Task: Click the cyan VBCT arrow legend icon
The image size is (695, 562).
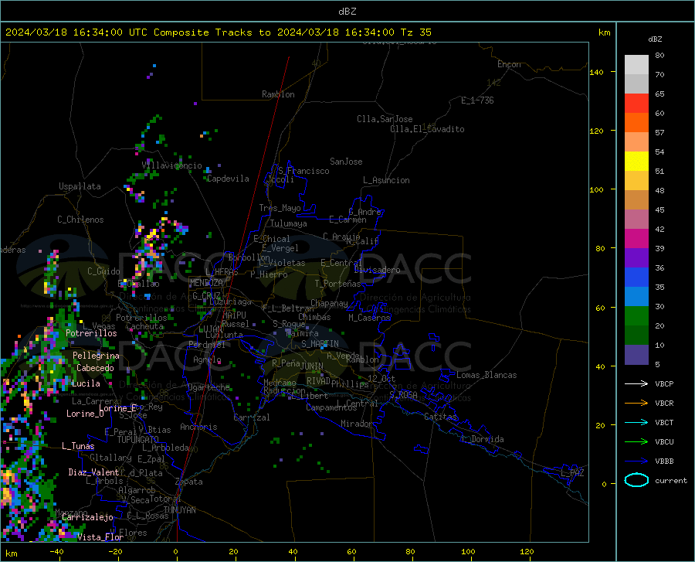Action: click(x=636, y=422)
